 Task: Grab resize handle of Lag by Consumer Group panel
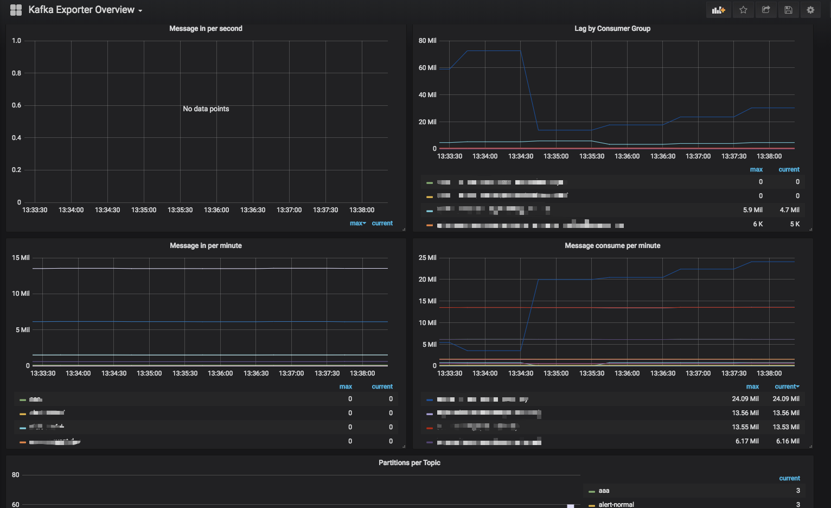pos(810,230)
